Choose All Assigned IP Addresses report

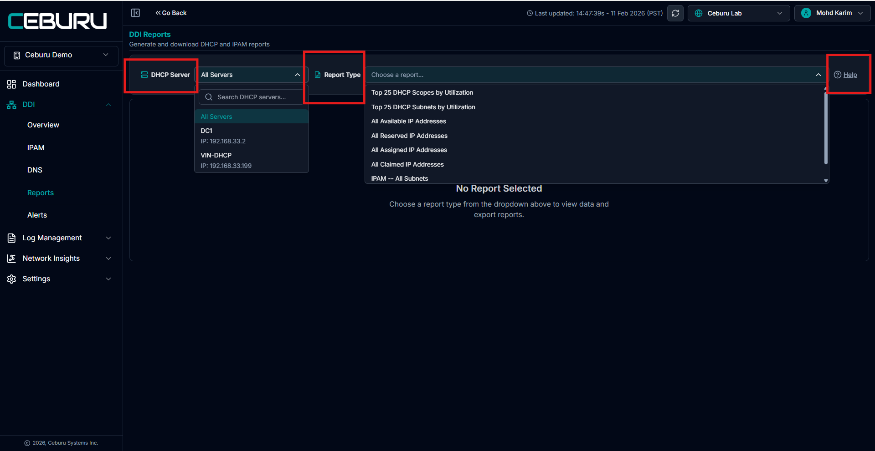tap(409, 150)
